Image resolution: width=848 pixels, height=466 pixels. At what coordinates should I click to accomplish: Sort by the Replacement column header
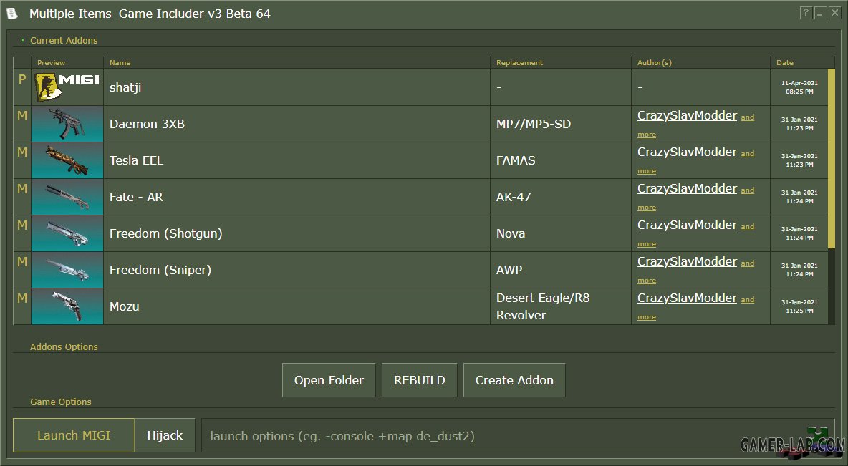[561, 63]
